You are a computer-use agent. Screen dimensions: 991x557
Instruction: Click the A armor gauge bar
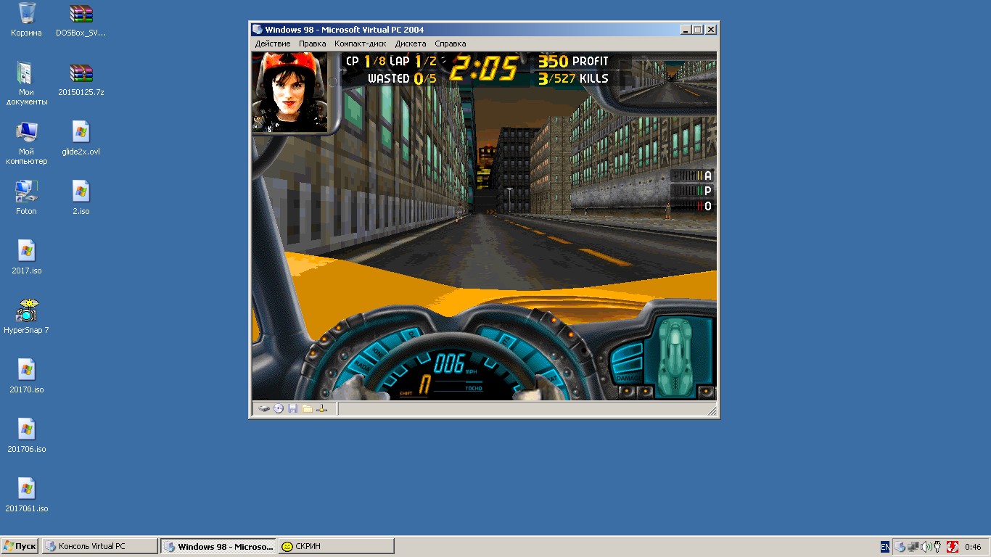click(x=691, y=176)
